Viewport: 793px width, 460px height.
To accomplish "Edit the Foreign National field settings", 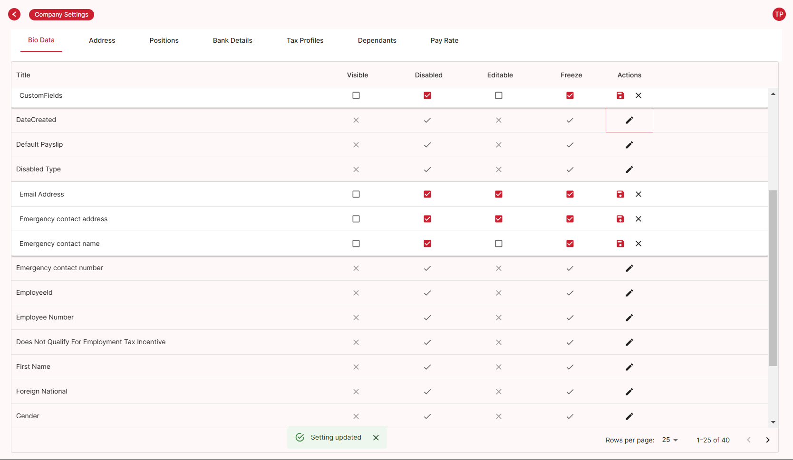I will click(x=629, y=392).
